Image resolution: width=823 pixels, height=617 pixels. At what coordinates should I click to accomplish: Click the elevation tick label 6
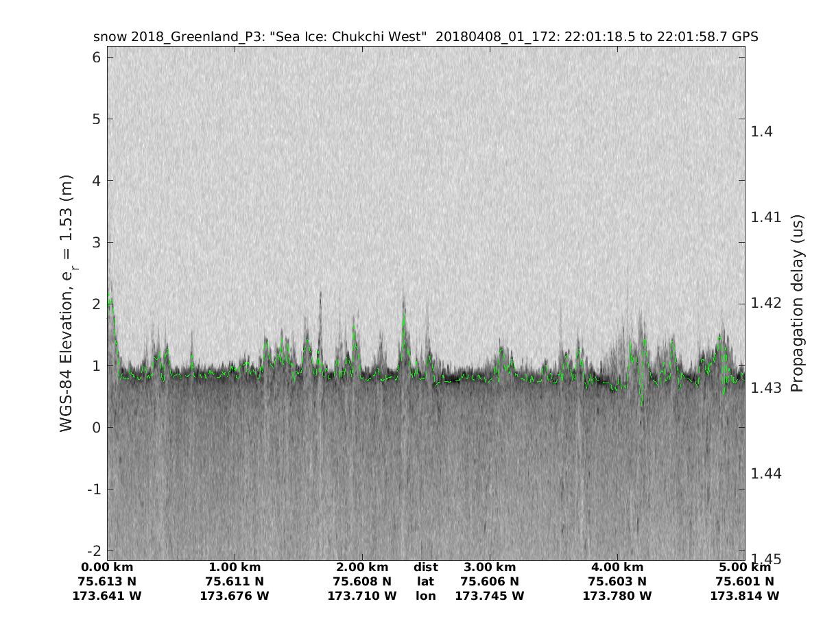(x=97, y=58)
